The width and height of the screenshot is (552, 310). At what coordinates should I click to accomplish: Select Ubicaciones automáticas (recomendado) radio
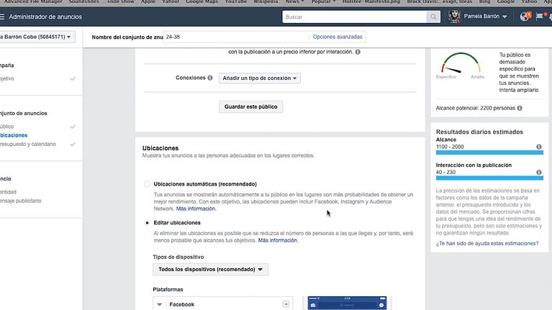pyautogui.click(x=147, y=184)
